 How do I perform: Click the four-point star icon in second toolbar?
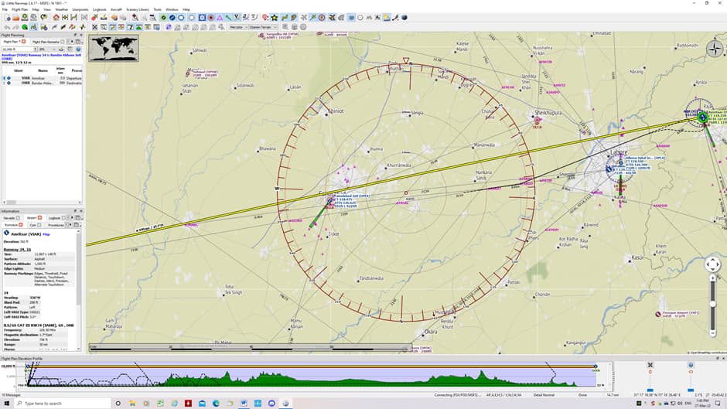coord(83,27)
